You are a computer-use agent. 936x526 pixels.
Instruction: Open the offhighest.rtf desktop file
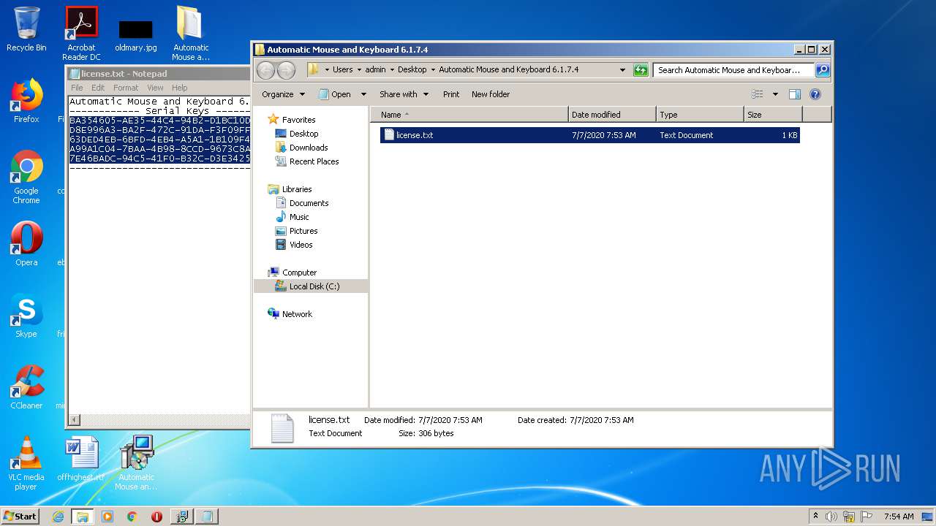click(81, 459)
